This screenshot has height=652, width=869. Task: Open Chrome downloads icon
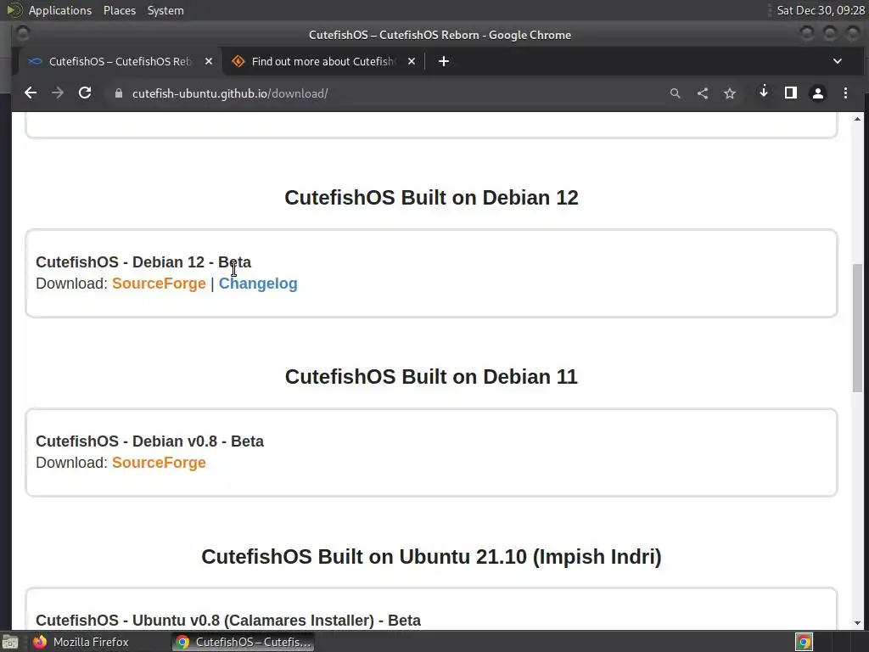tap(764, 93)
